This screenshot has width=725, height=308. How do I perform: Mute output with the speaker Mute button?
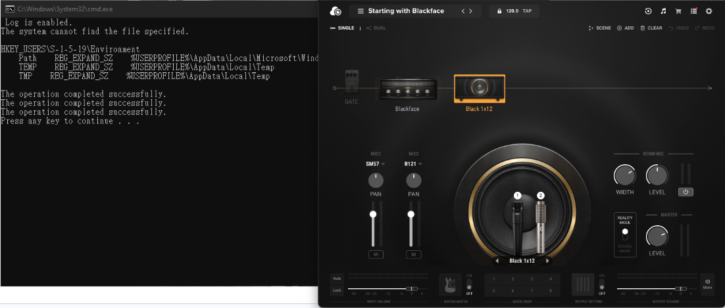[707, 284]
